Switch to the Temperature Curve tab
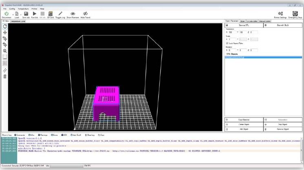The width and height of the screenshot is (304, 170). tap(18, 21)
